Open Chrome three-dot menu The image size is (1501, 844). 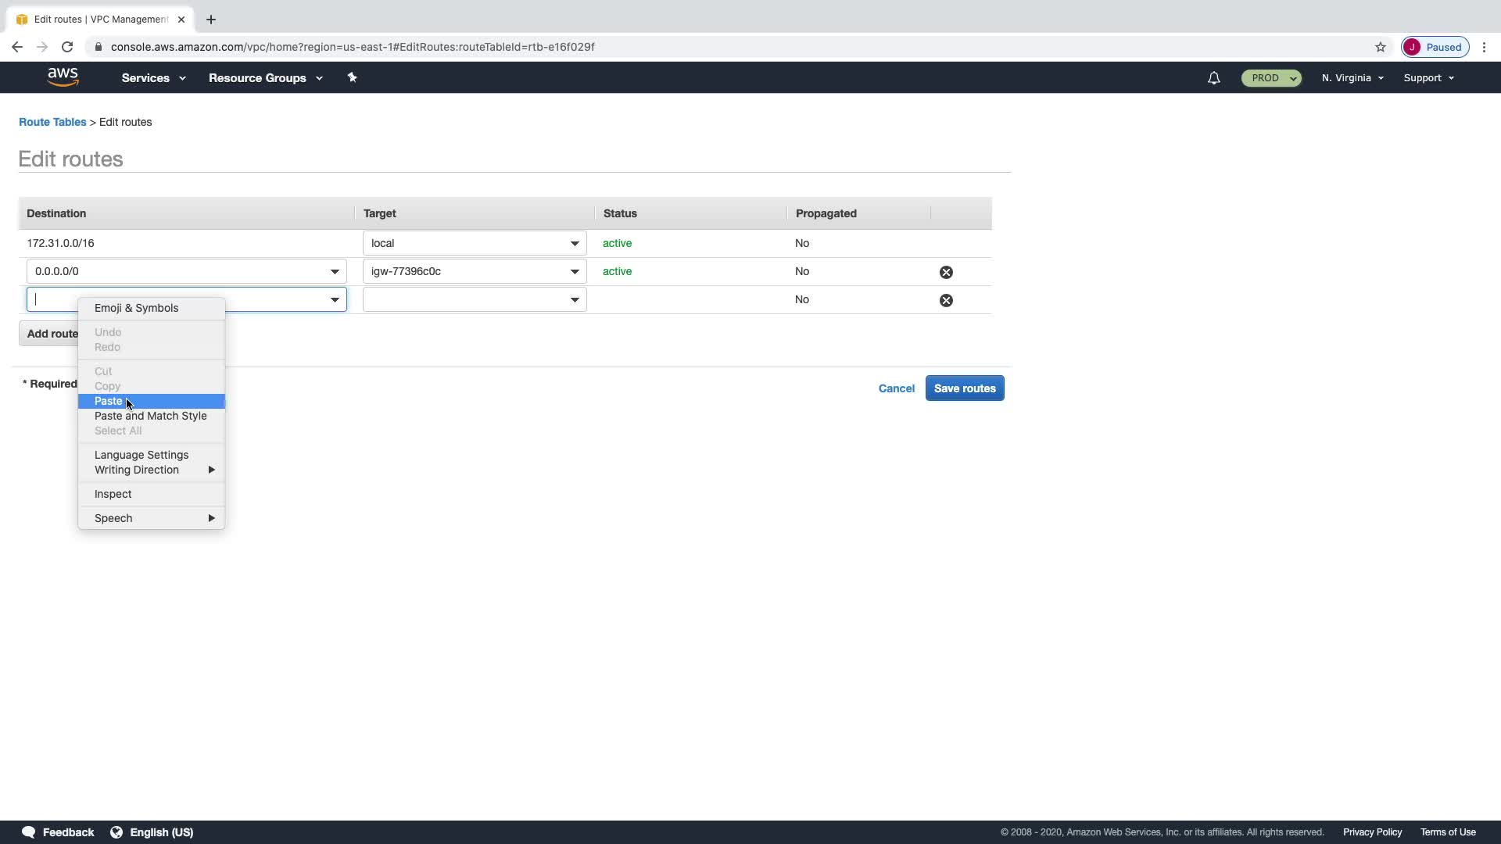tap(1484, 47)
